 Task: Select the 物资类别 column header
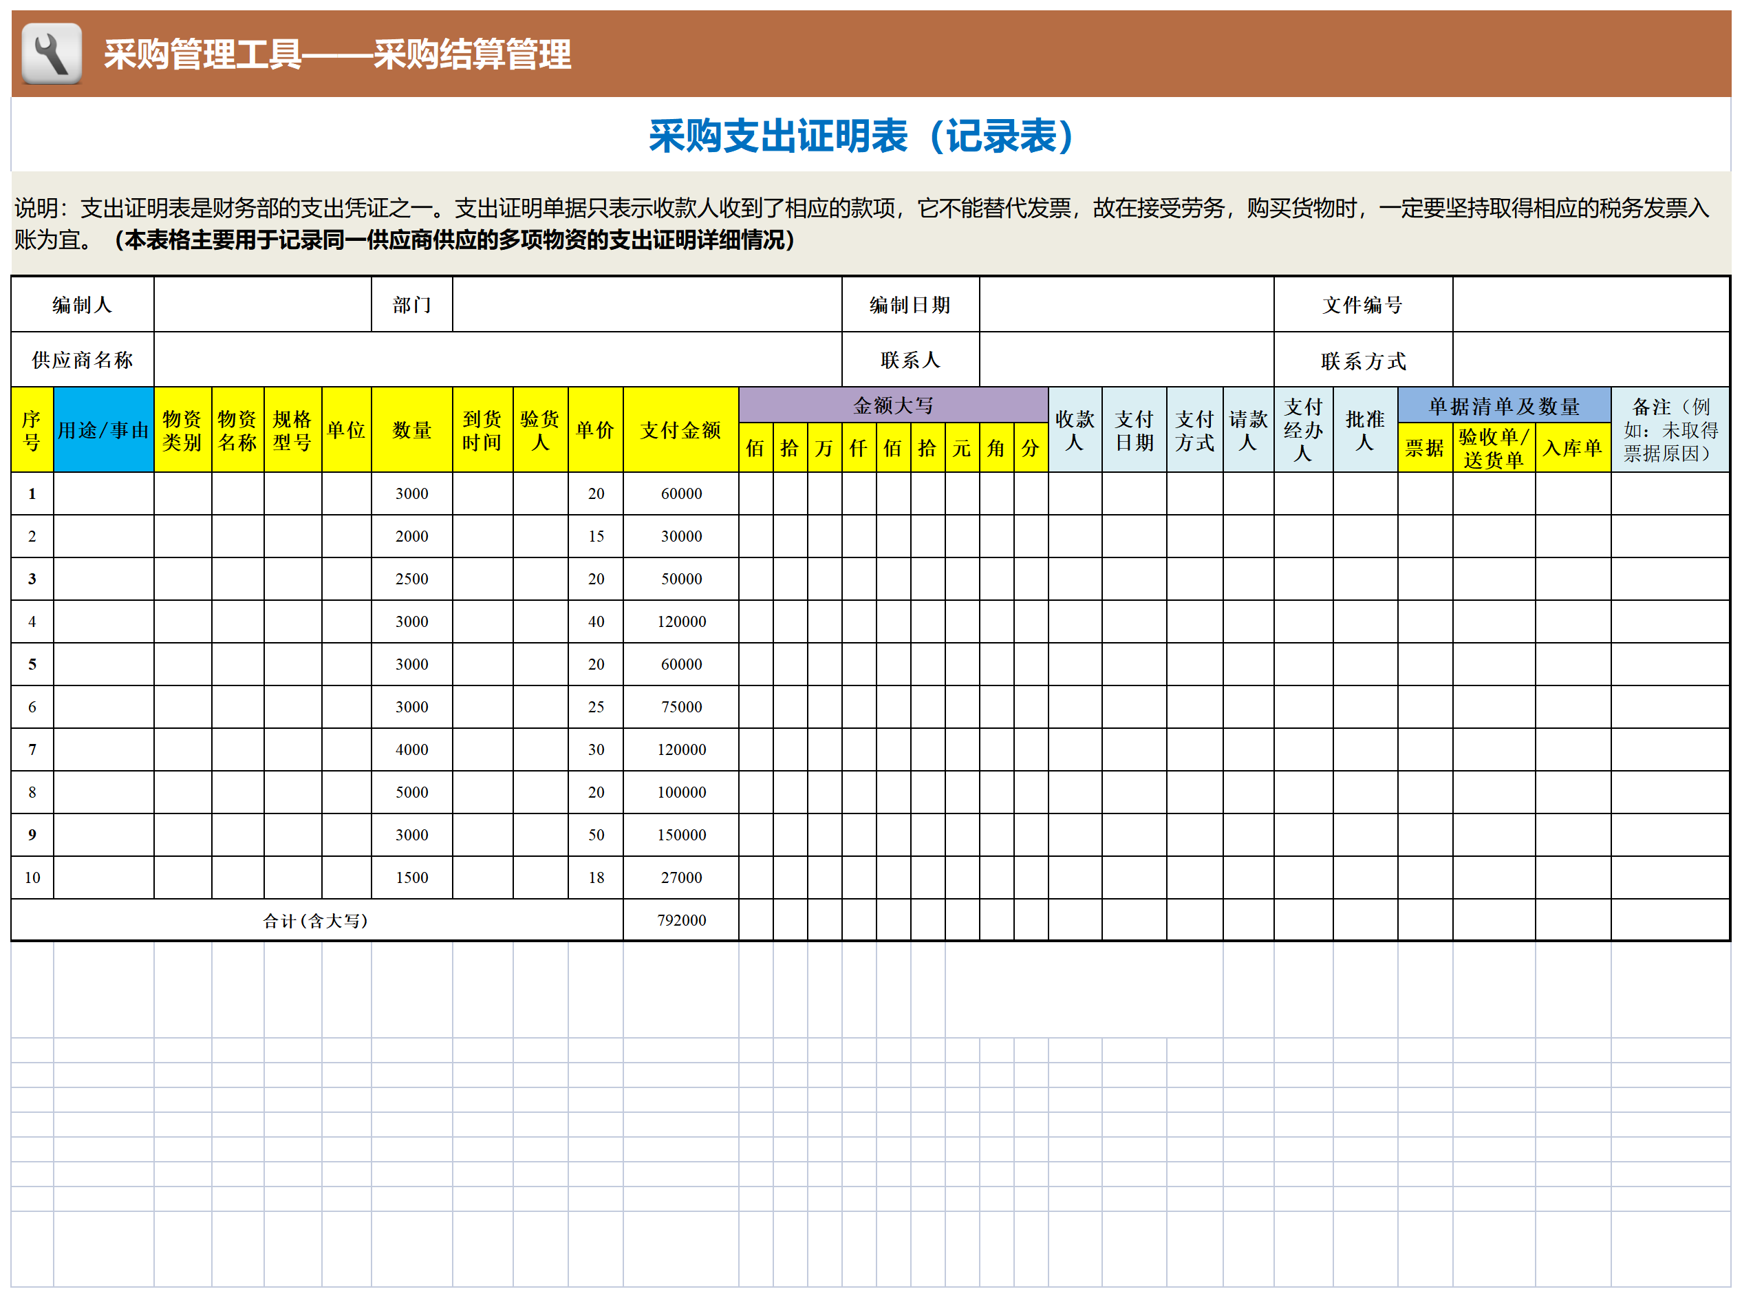point(182,429)
